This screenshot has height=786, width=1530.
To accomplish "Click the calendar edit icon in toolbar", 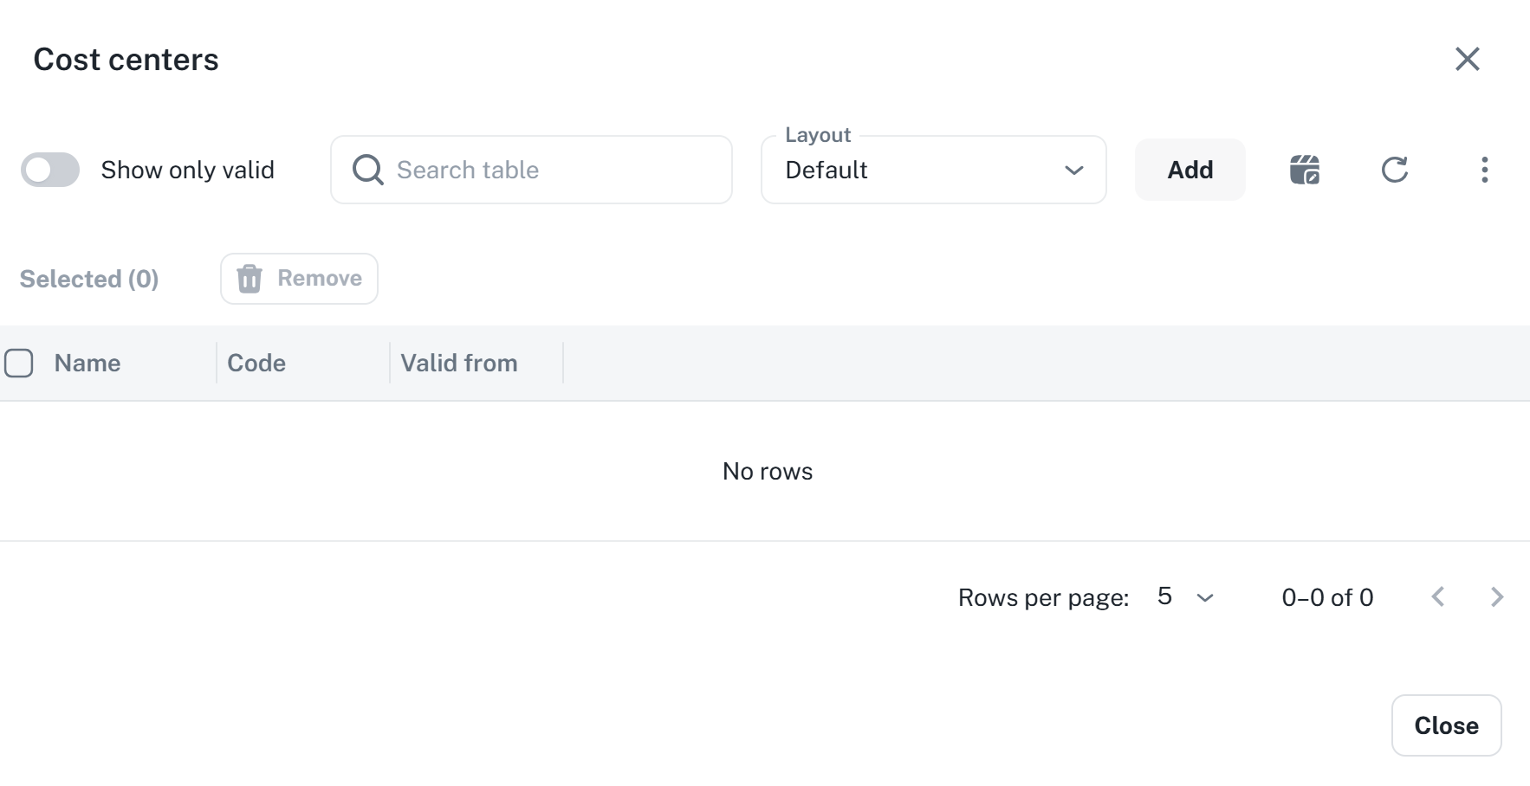I will 1304,170.
